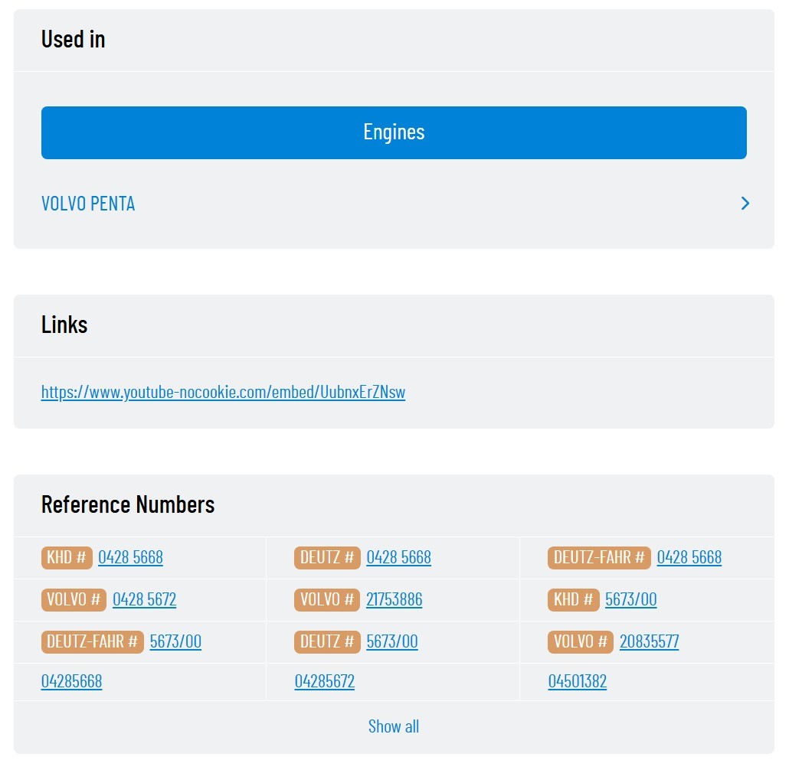Click the chevron arrow beside VOLVO PENTA

click(x=745, y=203)
